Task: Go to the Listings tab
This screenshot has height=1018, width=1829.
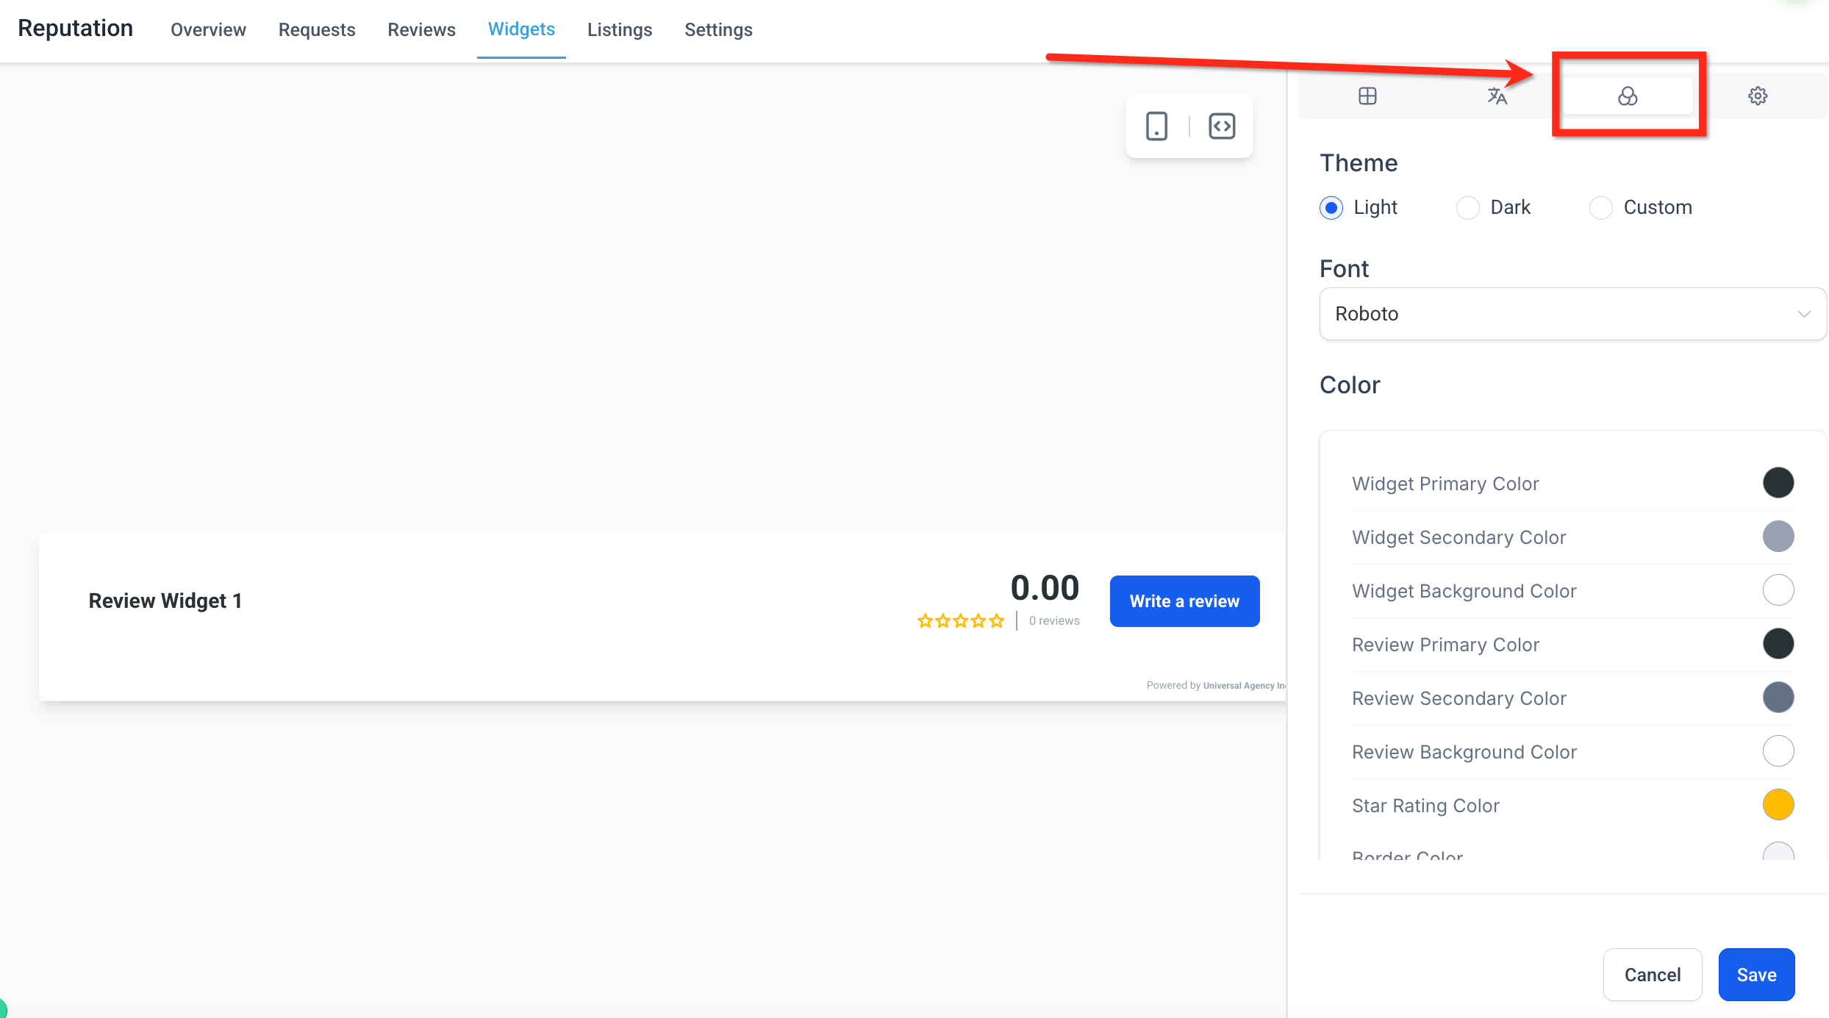Action: (619, 29)
